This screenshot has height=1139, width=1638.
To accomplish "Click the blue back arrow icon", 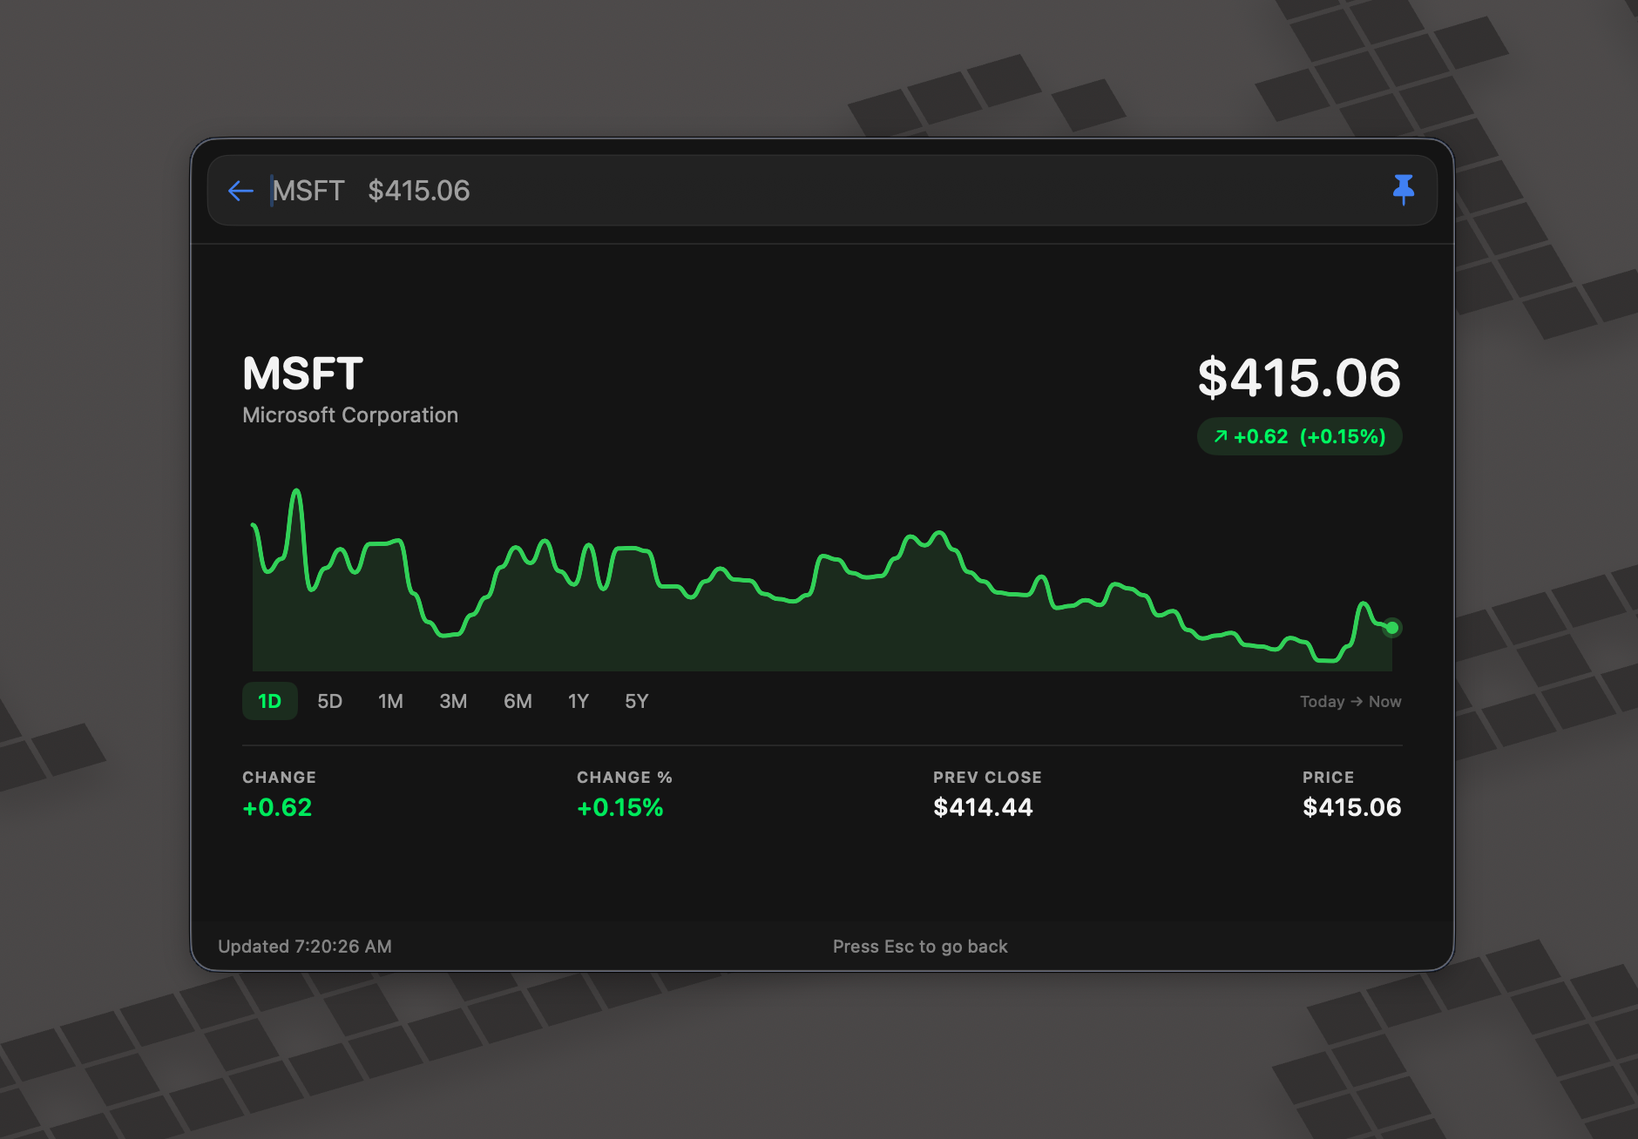I will [x=240, y=191].
